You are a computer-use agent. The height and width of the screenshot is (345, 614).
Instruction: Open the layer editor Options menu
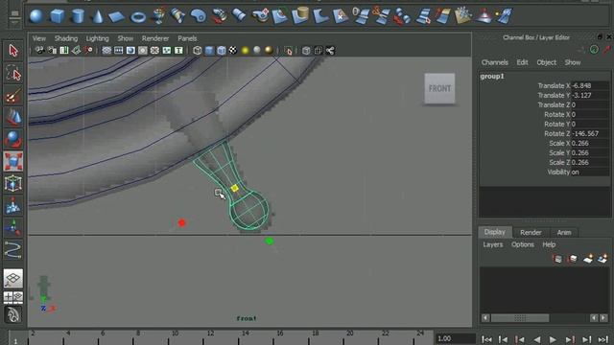(x=522, y=244)
